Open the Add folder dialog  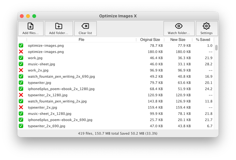tap(59, 28)
